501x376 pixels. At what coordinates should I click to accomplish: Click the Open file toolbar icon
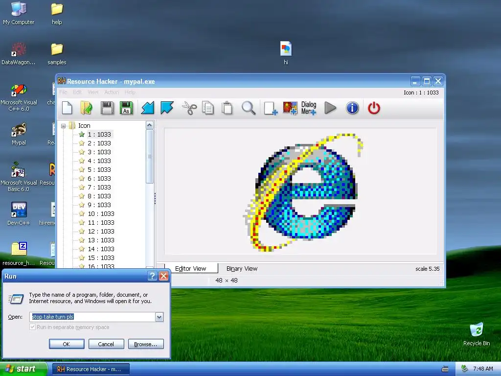pos(86,108)
